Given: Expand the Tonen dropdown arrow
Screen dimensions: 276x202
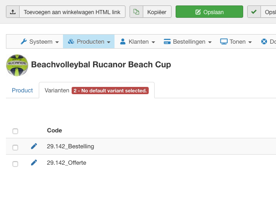Looking at the screenshot, I should pyautogui.click(x=250, y=42).
